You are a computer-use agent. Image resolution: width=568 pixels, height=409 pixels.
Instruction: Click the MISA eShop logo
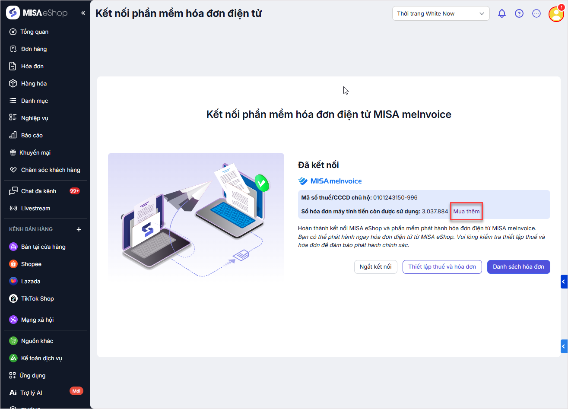[37, 13]
